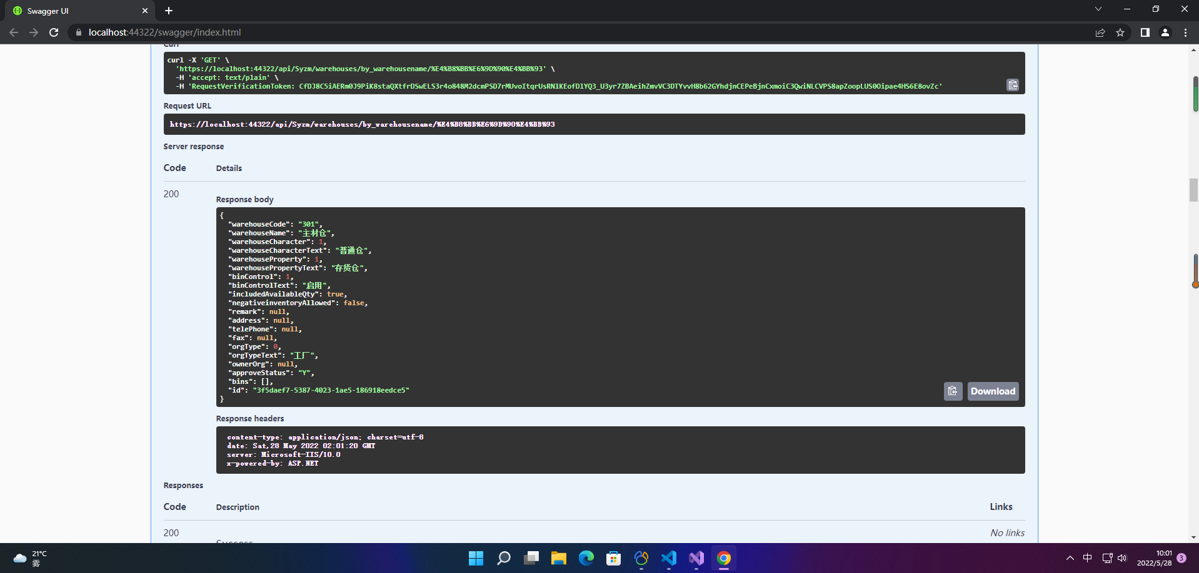Open a new browser tab
This screenshot has width=1199, height=573.
coord(169,11)
